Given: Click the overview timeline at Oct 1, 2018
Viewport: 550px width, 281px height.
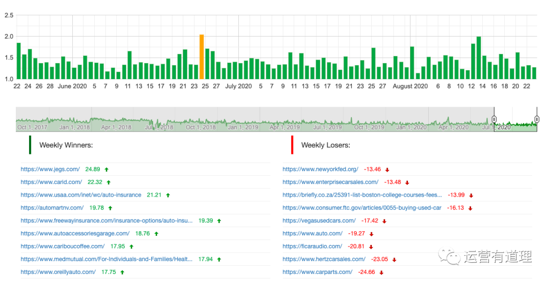Looking at the screenshot, I should coord(201,128).
